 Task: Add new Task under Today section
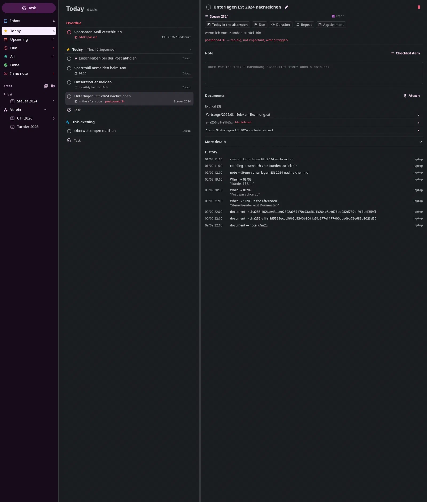[74, 110]
